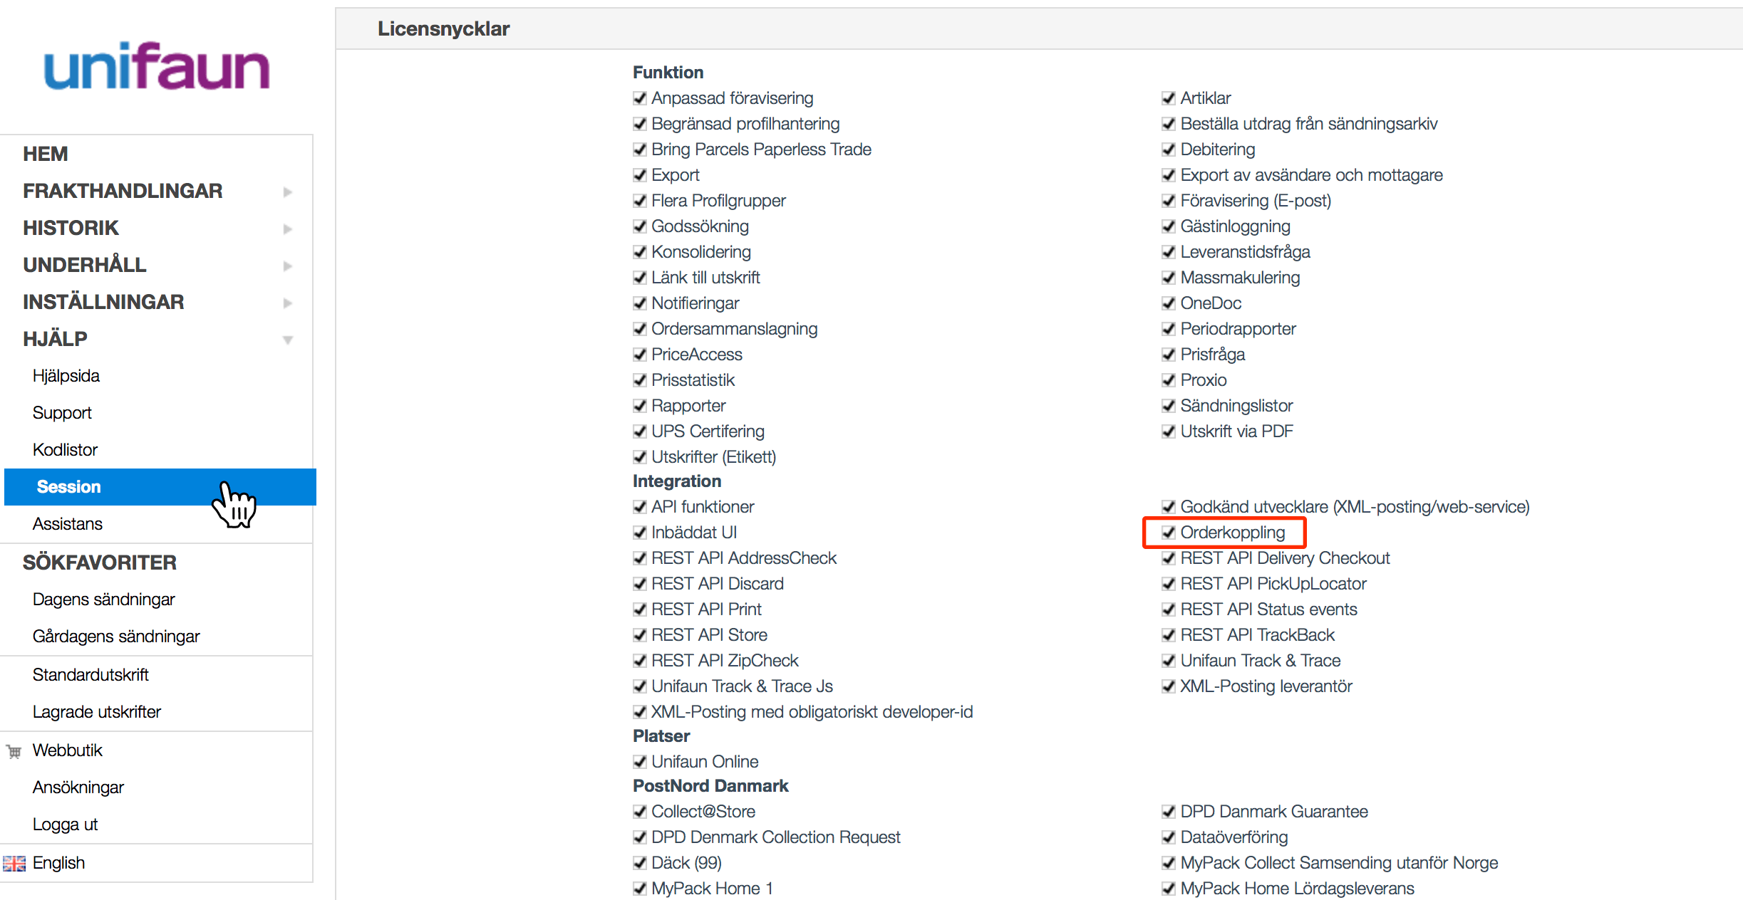1743x900 pixels.
Task: Collapse the HJÄLP menu arrow
Action: pos(287,340)
